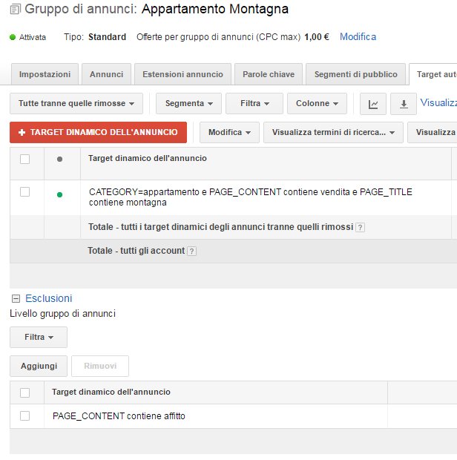
Task: Click the green status dot of CATEGORY target
Action: pyautogui.click(x=59, y=195)
